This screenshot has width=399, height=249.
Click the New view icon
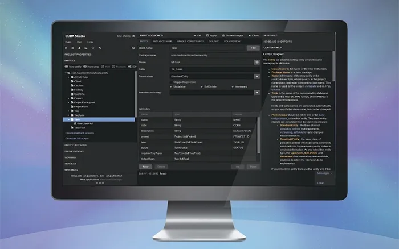tap(85, 67)
